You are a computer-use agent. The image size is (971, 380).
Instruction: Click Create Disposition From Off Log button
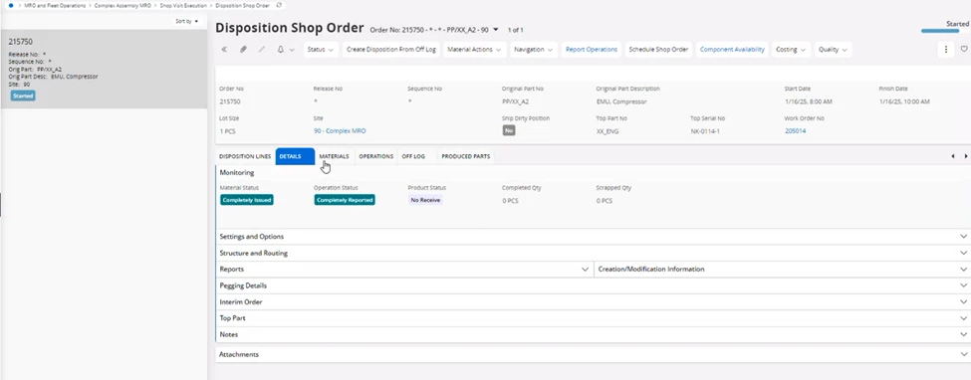[x=391, y=50]
